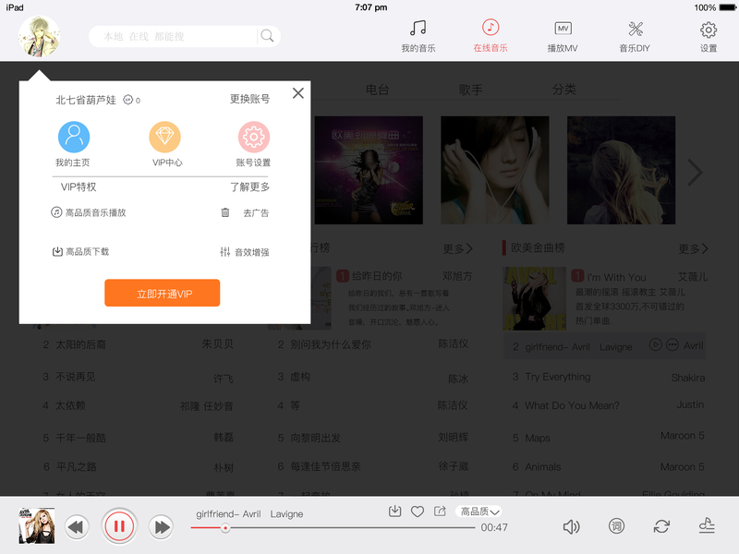
Task: Open 高品质 quality dropdown
Action: 479,512
